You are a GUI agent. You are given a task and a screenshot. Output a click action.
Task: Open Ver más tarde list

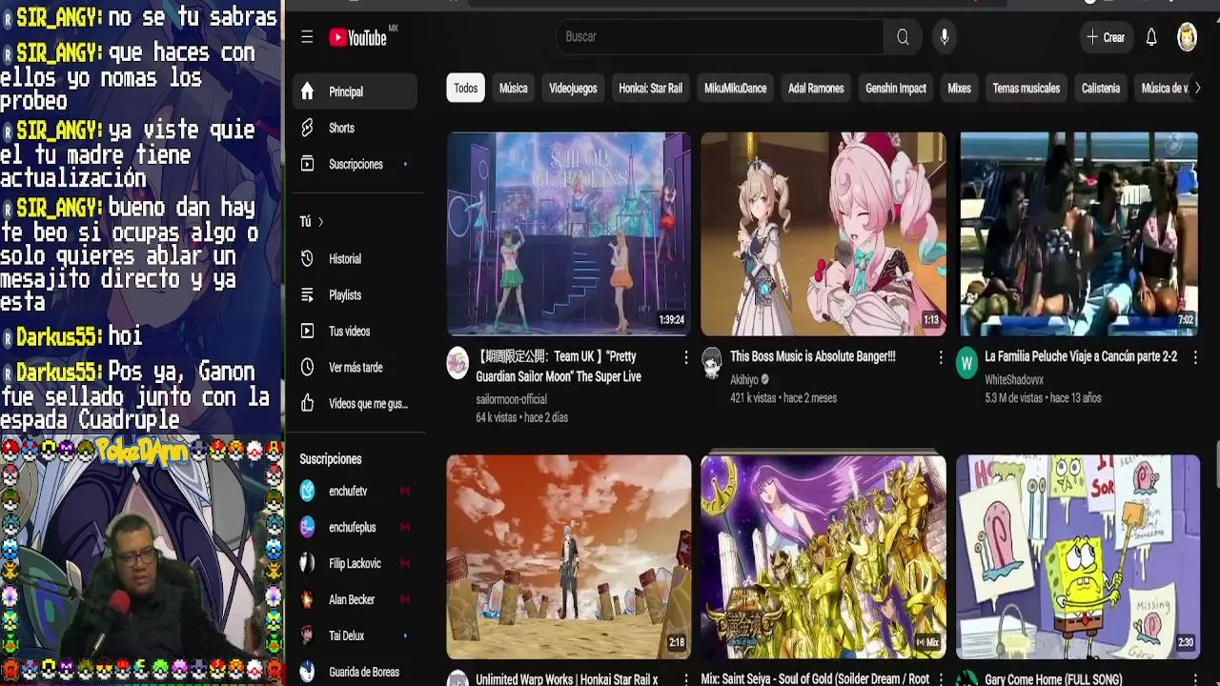pyautogui.click(x=355, y=368)
